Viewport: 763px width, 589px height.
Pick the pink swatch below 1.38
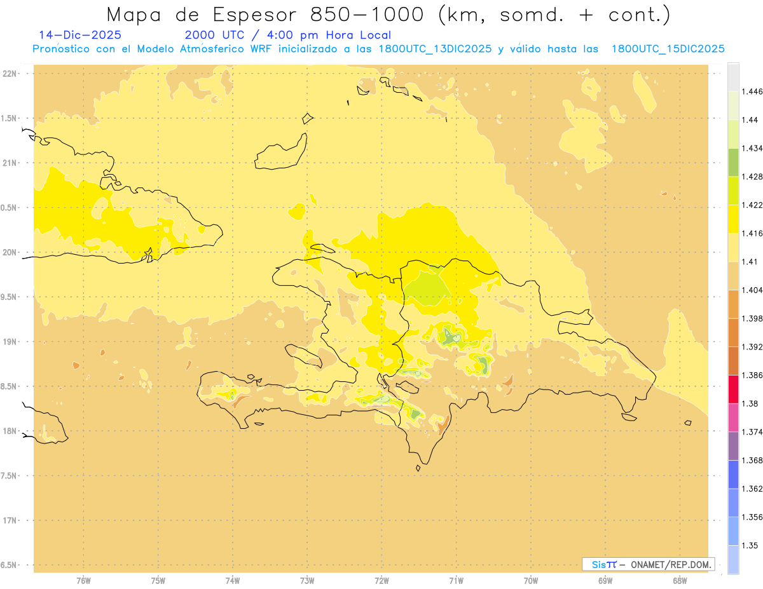733,417
